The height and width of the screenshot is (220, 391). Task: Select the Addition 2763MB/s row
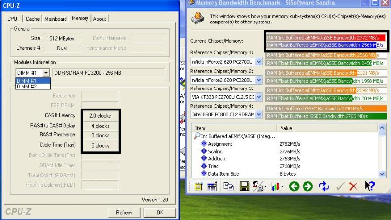pos(284,158)
